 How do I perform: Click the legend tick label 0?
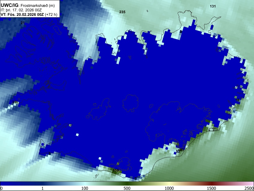1,188
